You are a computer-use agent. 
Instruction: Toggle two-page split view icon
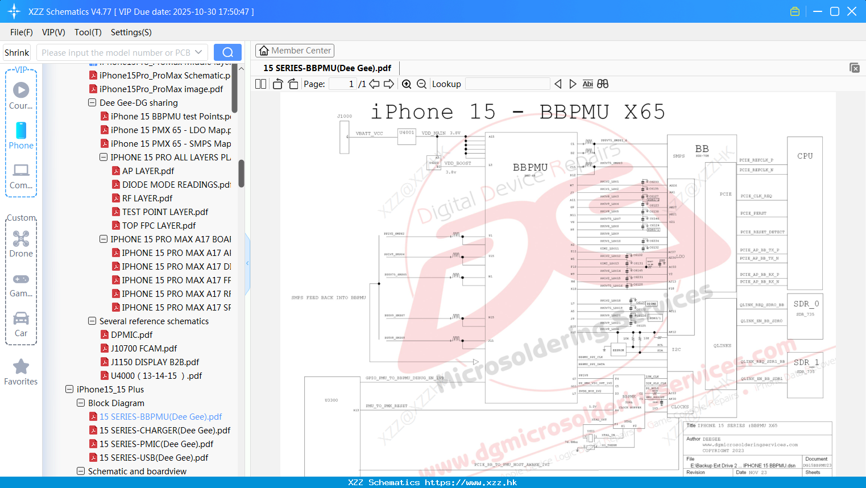(x=260, y=84)
